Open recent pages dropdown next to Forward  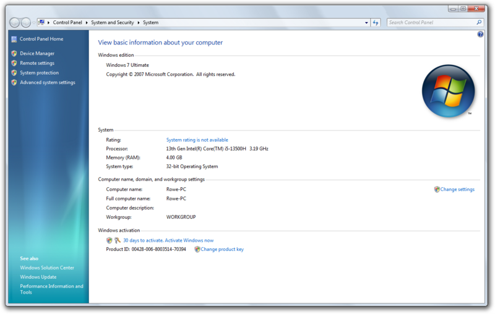[34, 23]
